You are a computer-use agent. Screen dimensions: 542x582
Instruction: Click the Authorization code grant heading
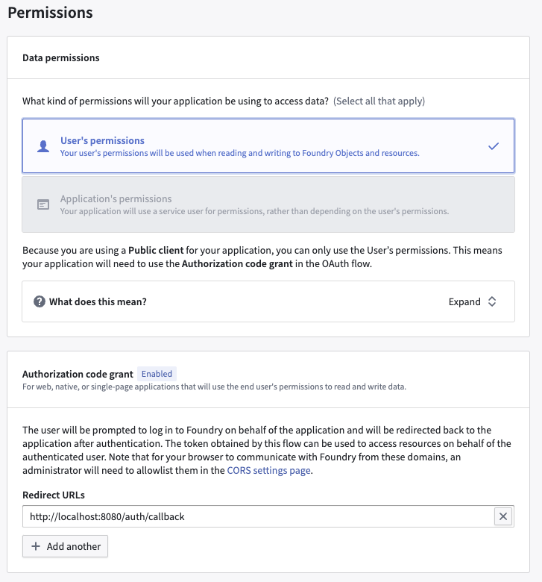coord(78,374)
